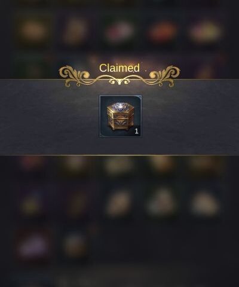239x287 pixels.
Task: Click blurred grey-tan item beside cream item
Action: click(162, 202)
